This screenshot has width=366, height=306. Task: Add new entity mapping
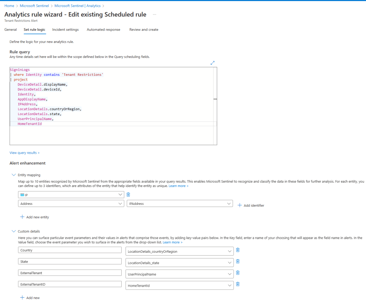pyautogui.click(x=34, y=217)
